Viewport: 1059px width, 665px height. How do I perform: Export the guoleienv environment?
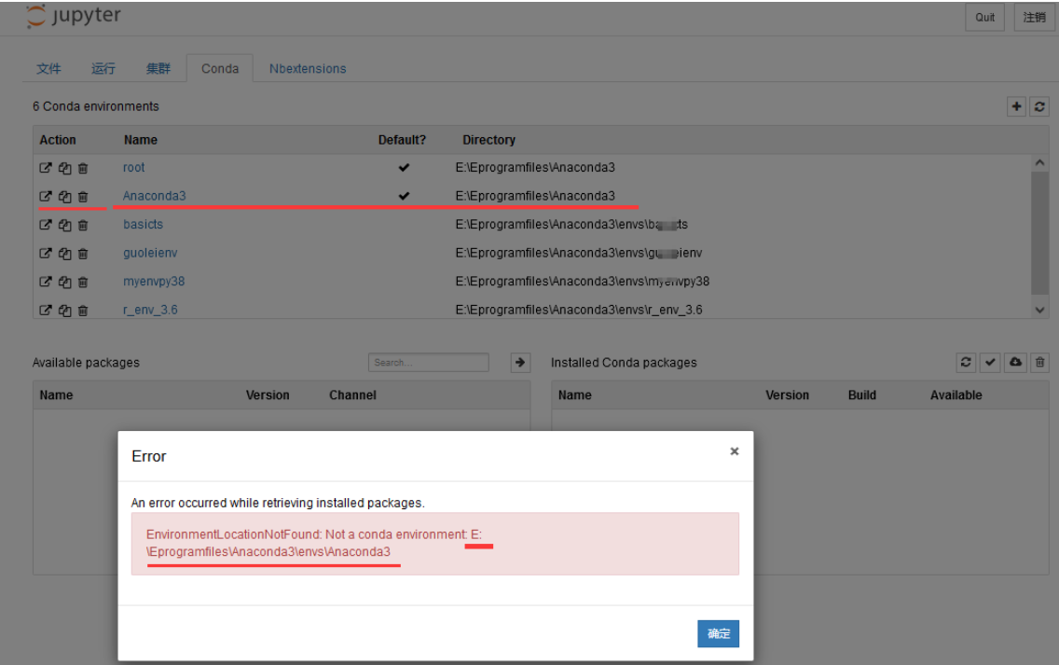(x=46, y=253)
